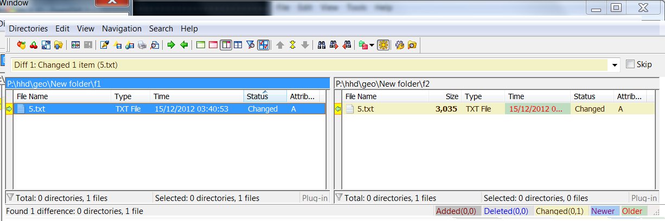
Task: Click the folder with camera icon
Action: 412,45
